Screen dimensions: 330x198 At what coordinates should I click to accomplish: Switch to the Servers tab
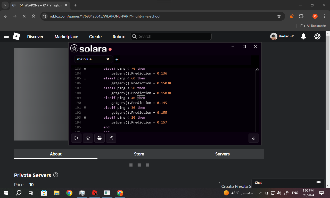[x=222, y=154]
